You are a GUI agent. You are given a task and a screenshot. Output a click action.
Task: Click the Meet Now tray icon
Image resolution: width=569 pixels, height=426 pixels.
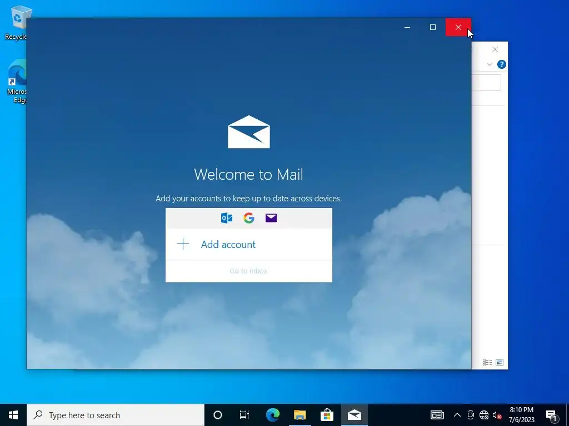pyautogui.click(x=471, y=415)
